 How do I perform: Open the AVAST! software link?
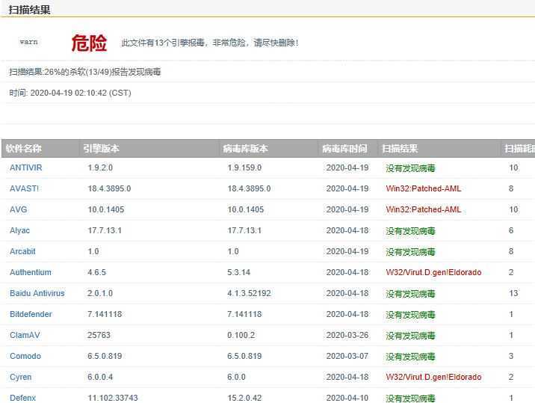click(x=24, y=188)
